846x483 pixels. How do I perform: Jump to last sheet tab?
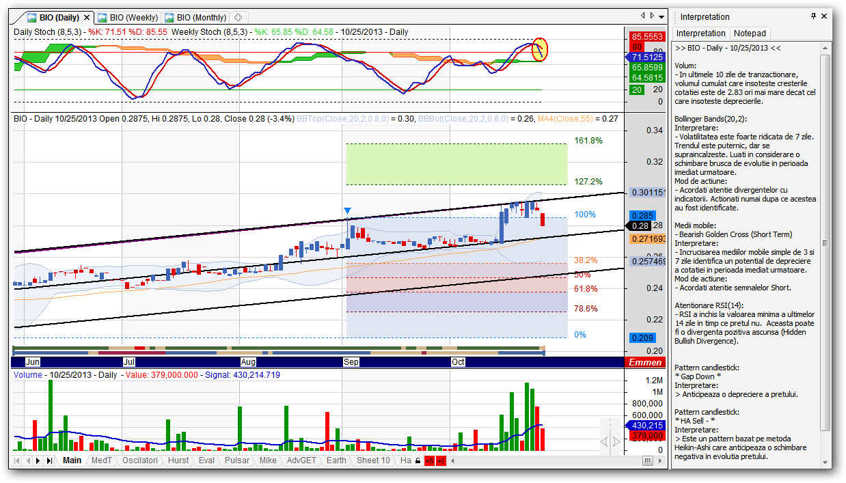click(49, 460)
